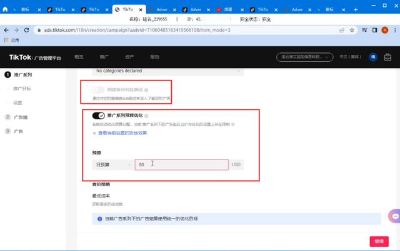The image size is (400, 251).
Task: Open the No categories declared dropdown
Action: tap(168, 71)
